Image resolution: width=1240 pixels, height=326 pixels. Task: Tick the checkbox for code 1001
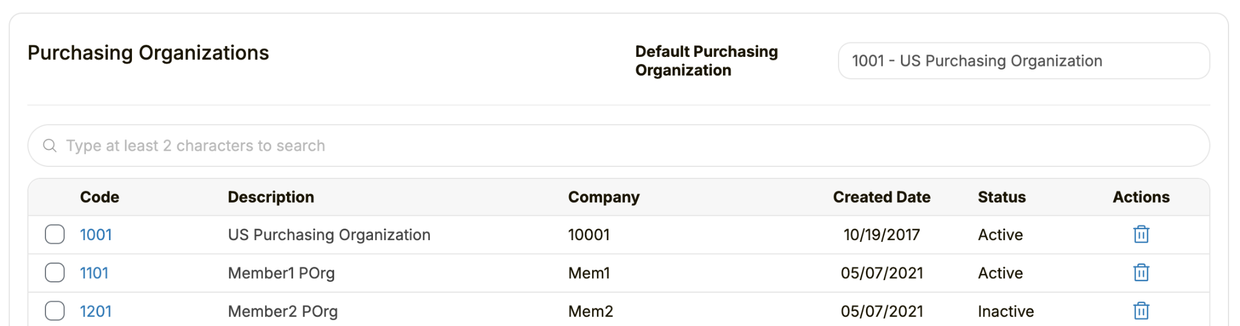[x=54, y=234]
